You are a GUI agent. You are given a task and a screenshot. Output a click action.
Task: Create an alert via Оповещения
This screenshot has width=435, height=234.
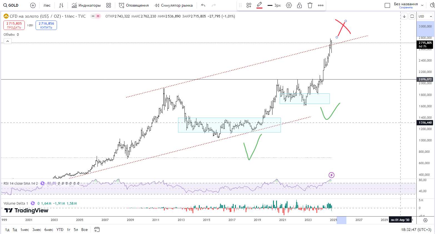coord(134,5)
